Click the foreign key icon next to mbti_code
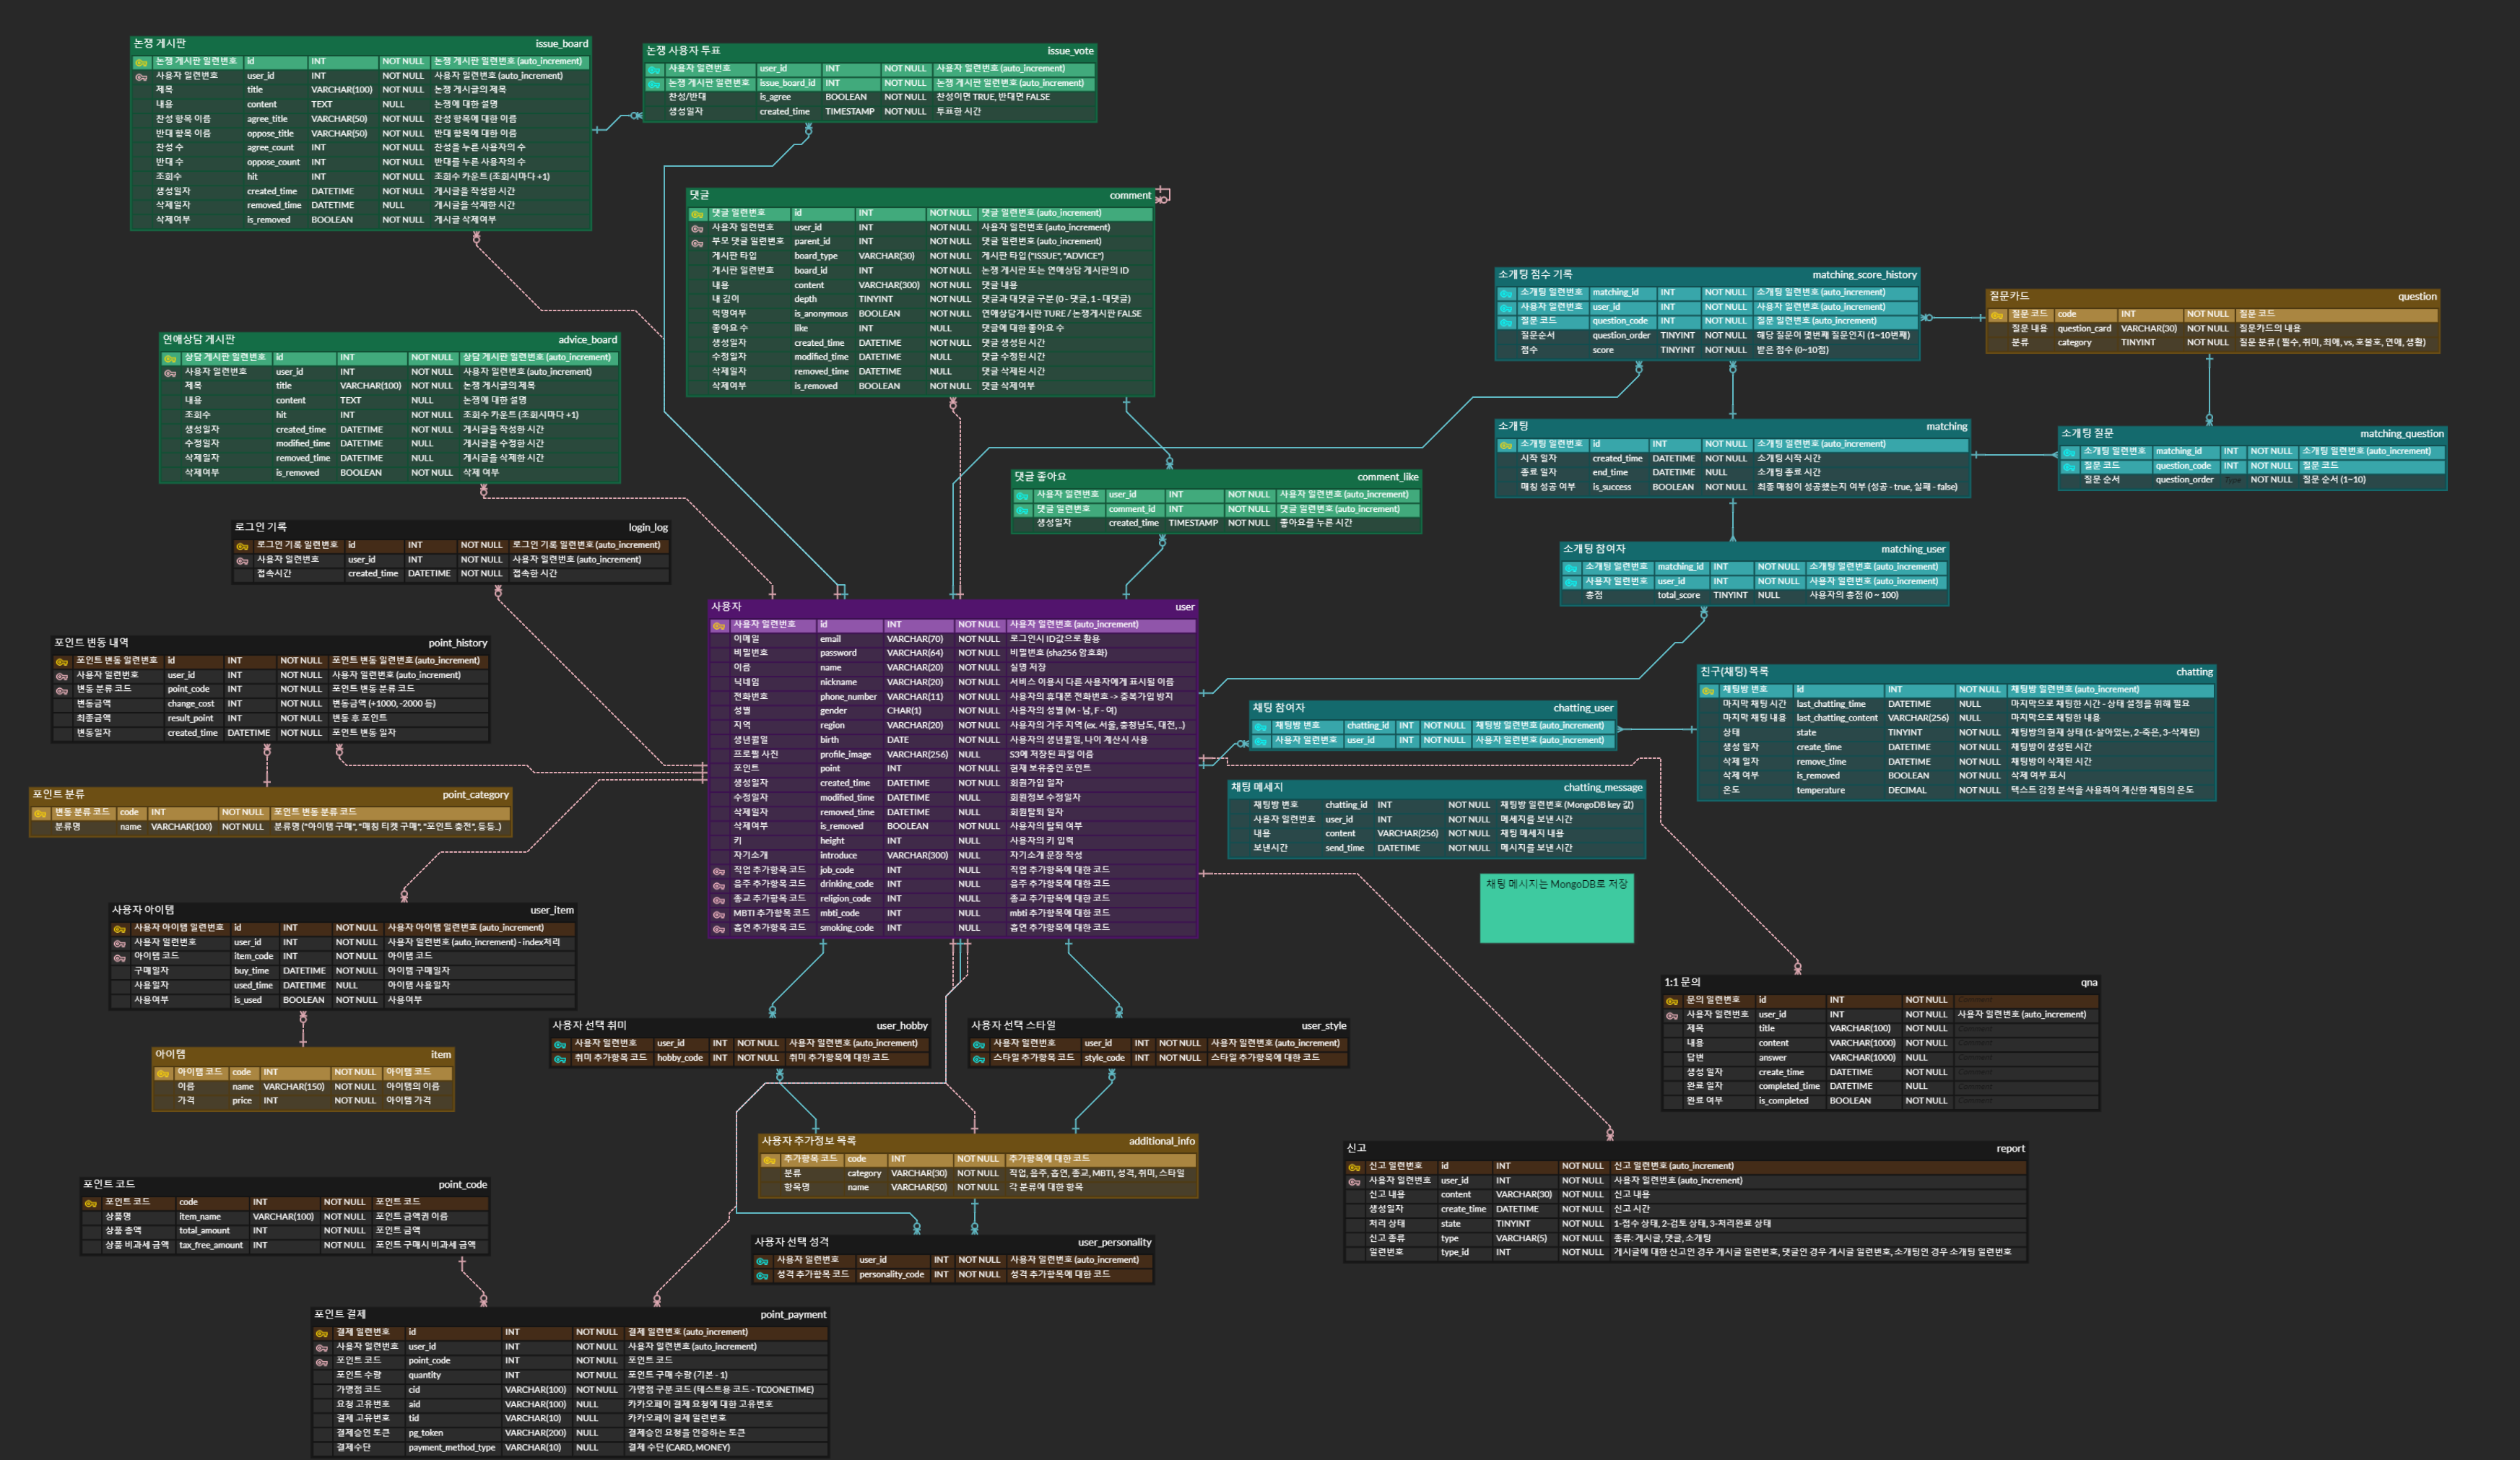 (719, 914)
